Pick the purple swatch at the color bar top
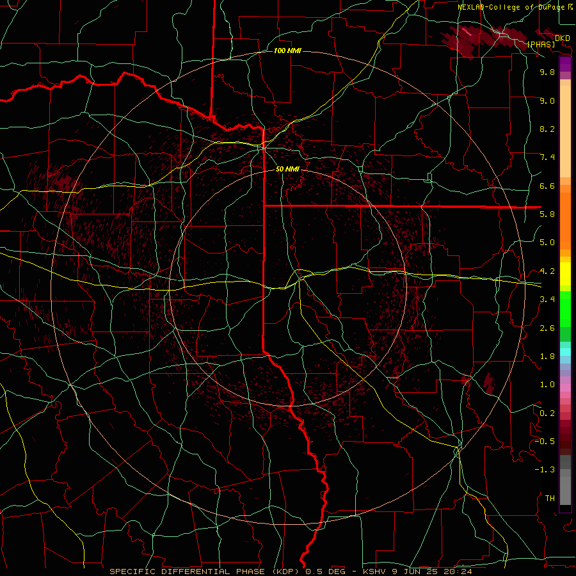This screenshot has width=576, height=576. (x=565, y=64)
